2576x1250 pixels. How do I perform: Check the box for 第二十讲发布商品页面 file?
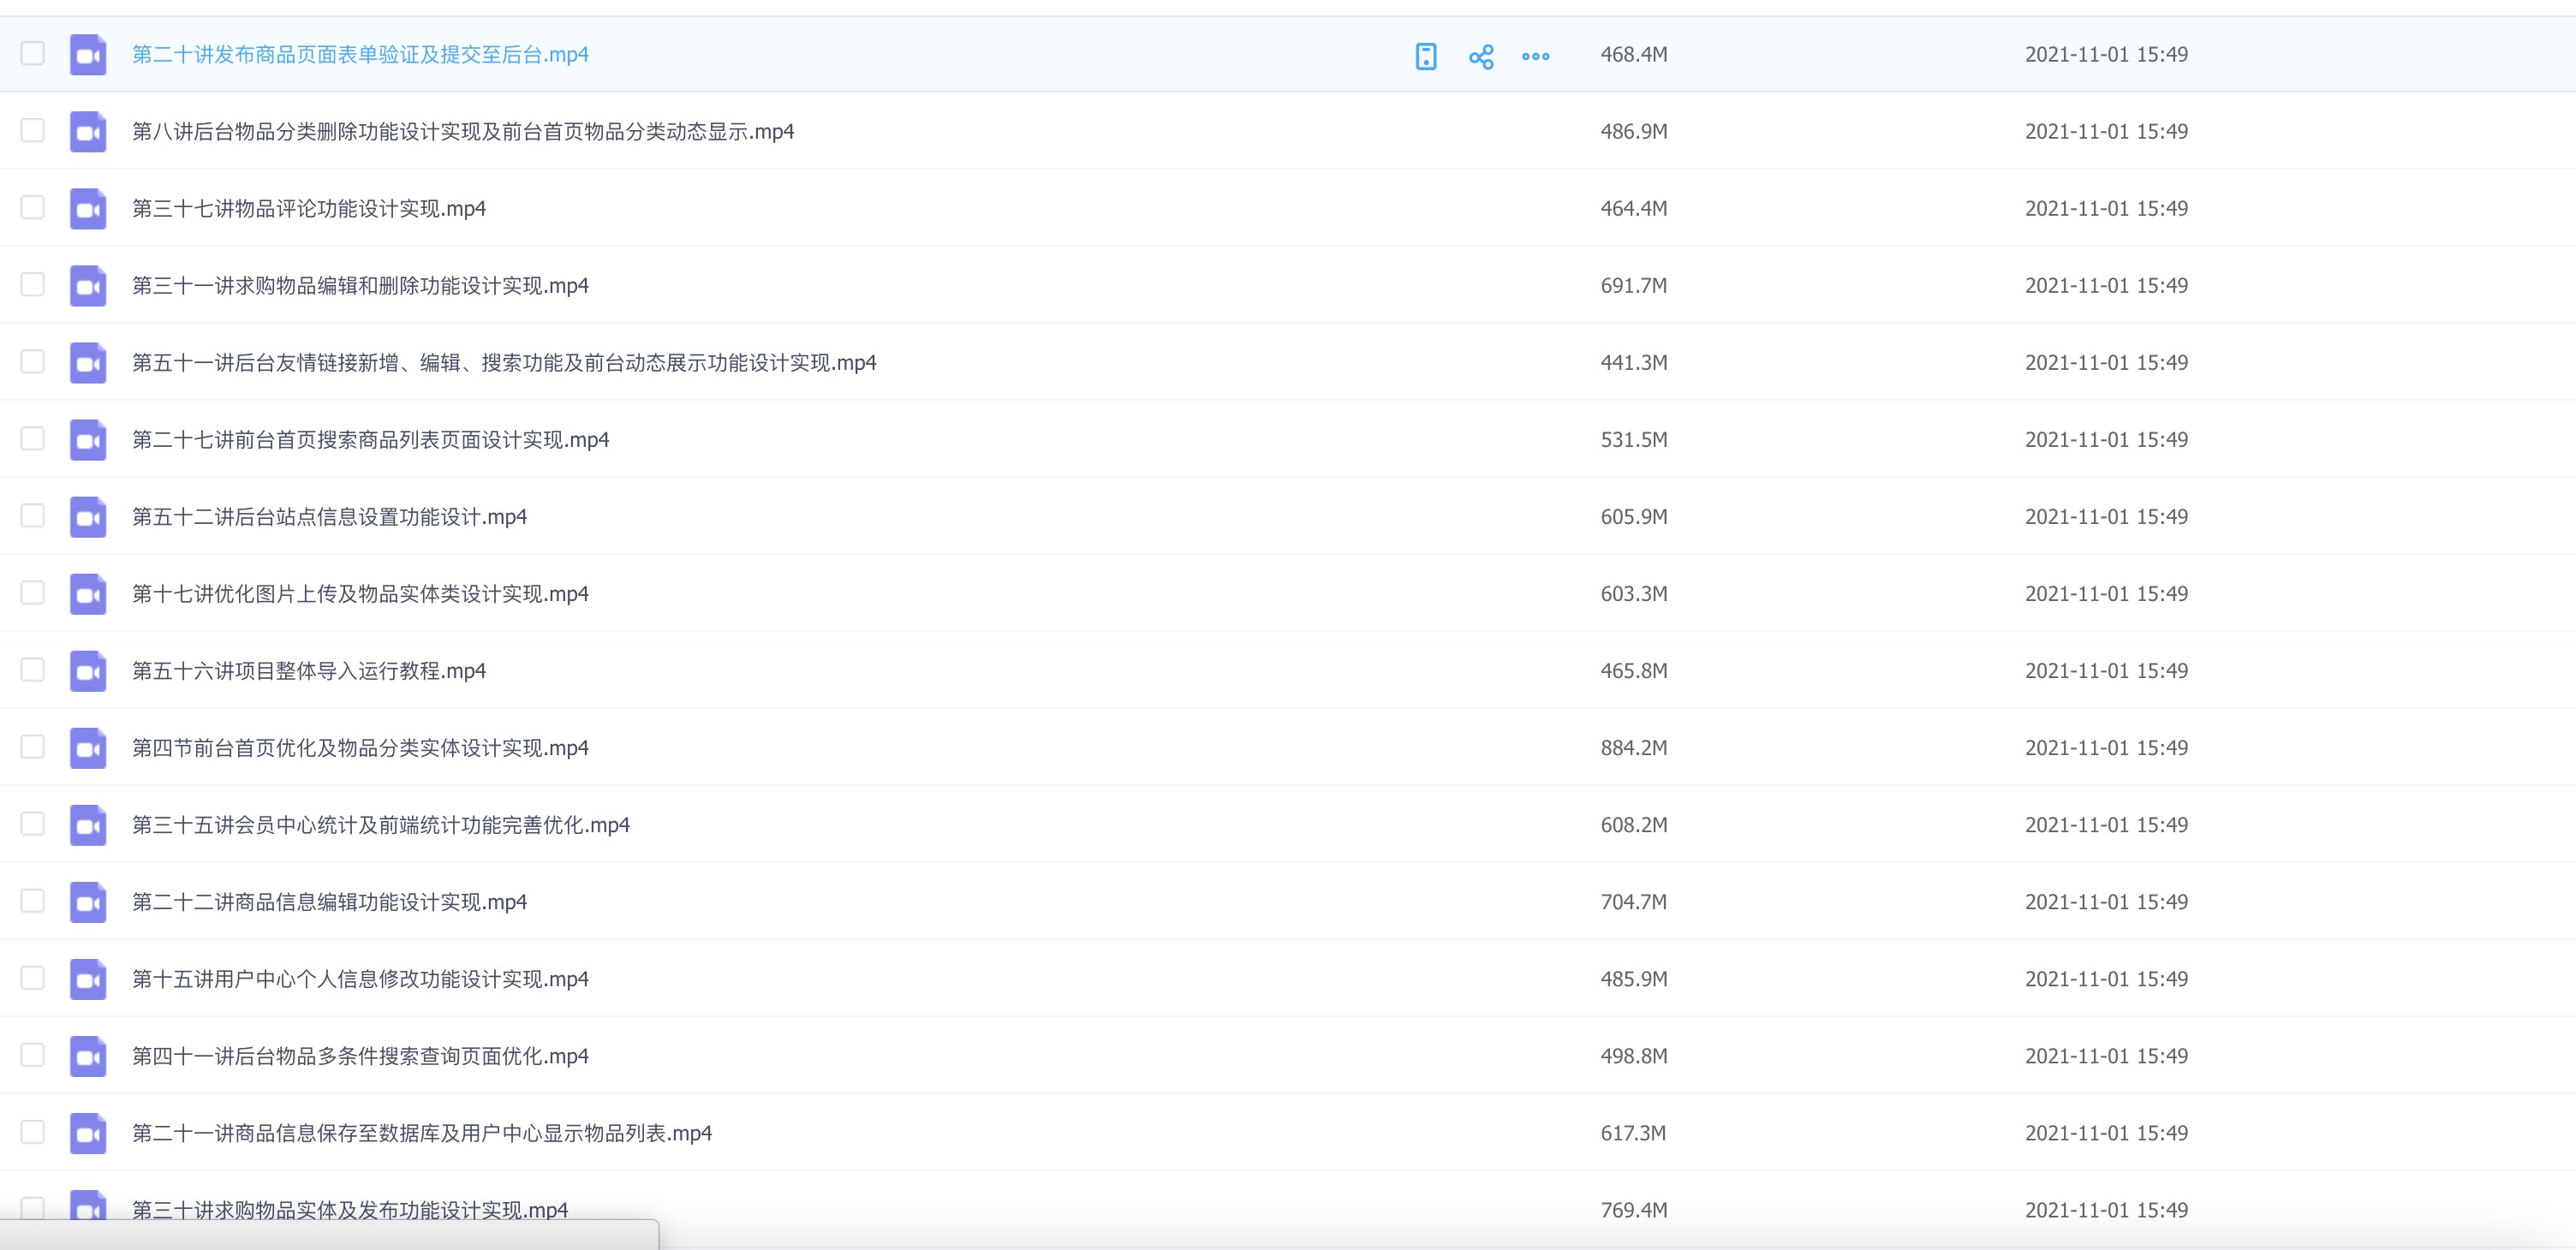[33, 53]
